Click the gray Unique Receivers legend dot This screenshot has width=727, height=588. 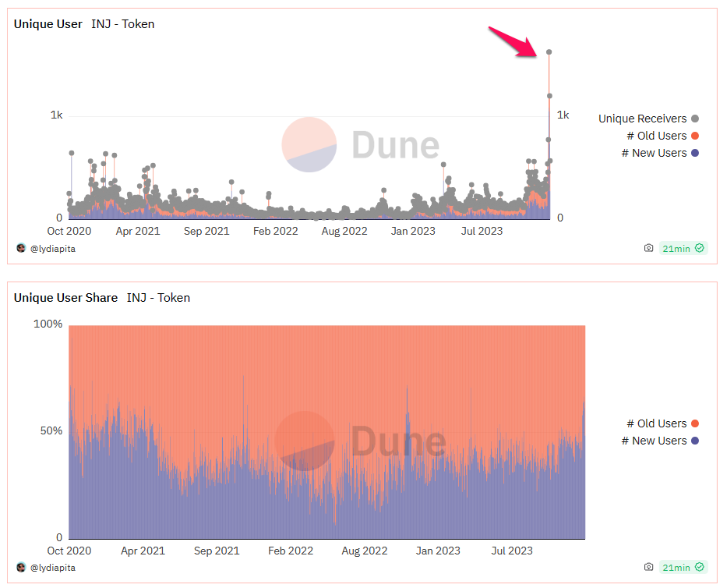pyautogui.click(x=694, y=119)
